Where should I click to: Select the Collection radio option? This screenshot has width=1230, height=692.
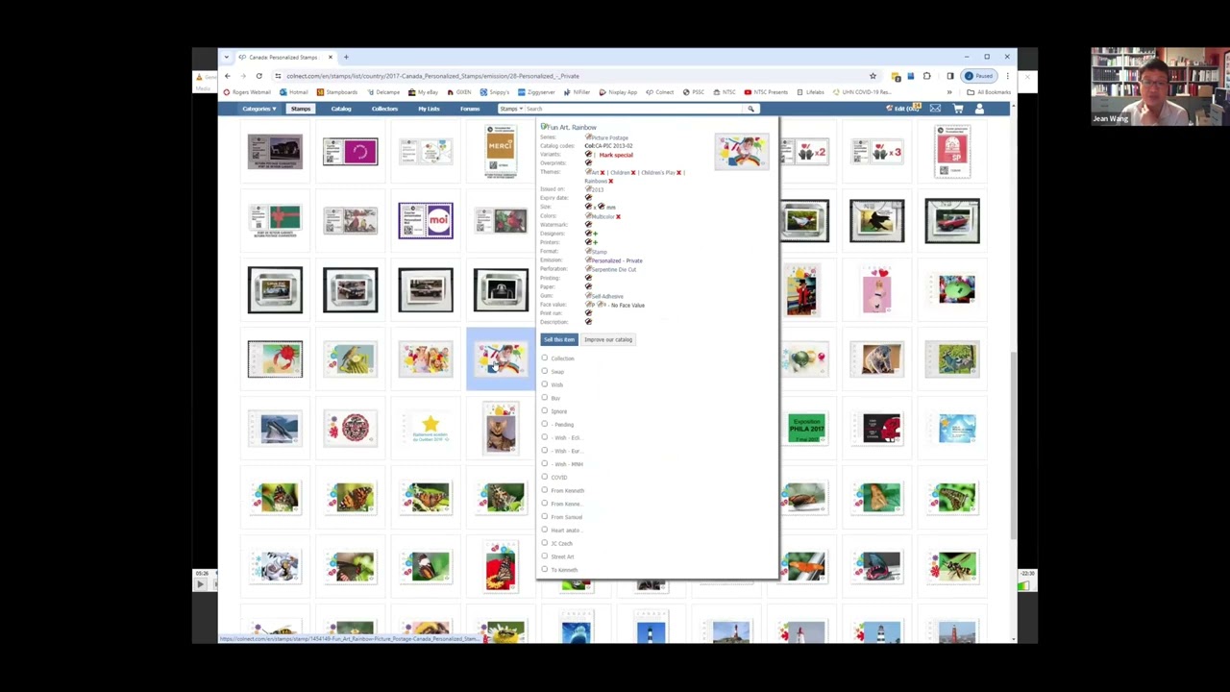[544, 358]
